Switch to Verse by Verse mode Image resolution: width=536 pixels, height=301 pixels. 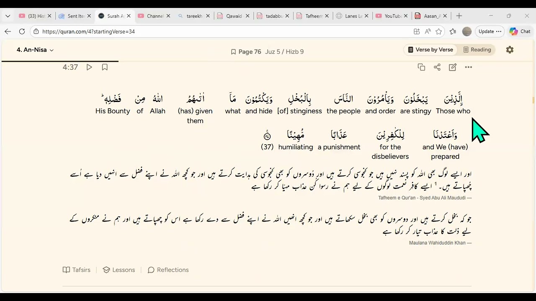coord(430,50)
